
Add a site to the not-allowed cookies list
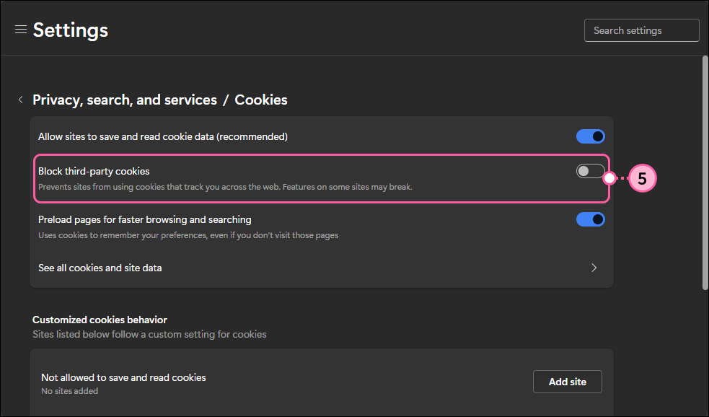tap(567, 382)
